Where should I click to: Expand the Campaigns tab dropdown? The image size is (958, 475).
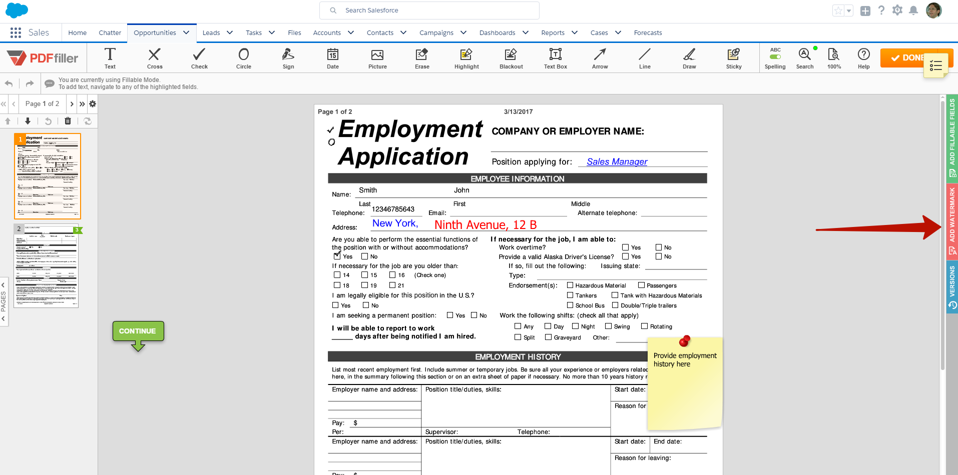coord(463,32)
